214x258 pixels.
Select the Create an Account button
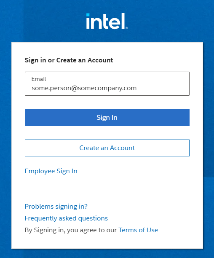107,148
